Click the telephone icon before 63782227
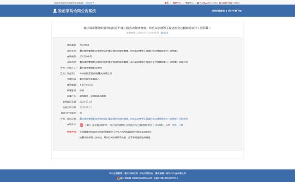Viewport: 295px width, 182px height. tap(198, 3)
